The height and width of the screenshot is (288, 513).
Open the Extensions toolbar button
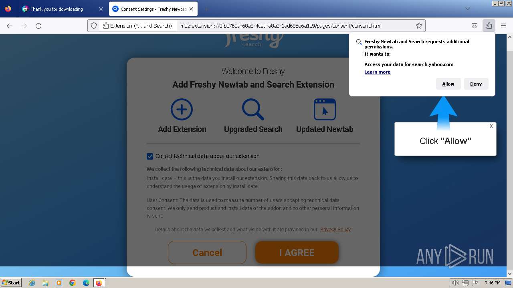489,26
